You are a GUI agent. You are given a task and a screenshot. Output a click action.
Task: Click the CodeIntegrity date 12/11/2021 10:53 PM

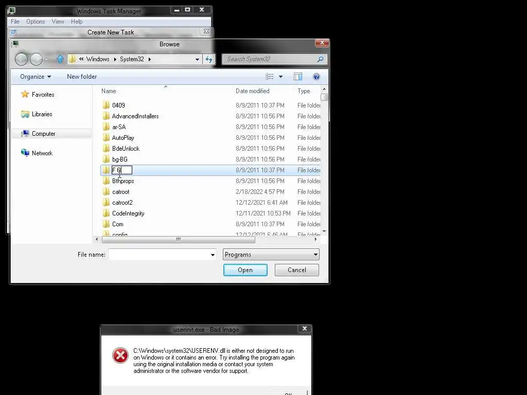263,213
